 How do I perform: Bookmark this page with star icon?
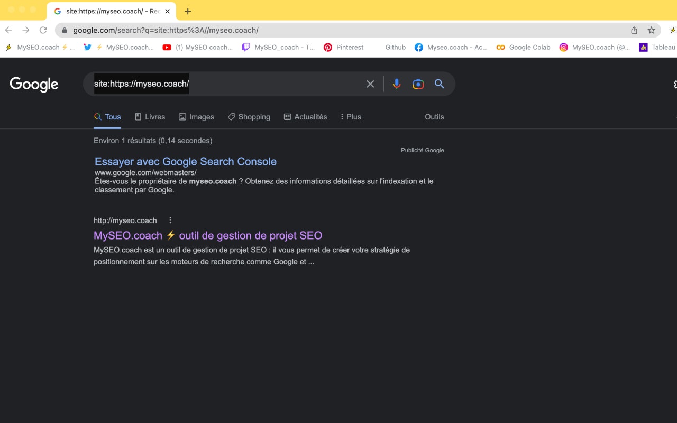click(x=652, y=30)
